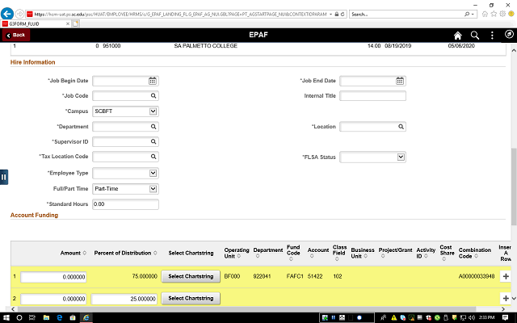The image size is (517, 323).
Task: Click the Fund Code value FAFC1
Action: click(295, 276)
